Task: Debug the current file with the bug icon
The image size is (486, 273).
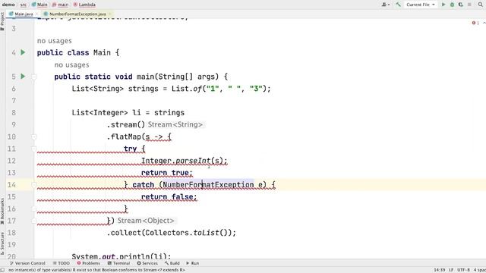Action: coord(453,5)
